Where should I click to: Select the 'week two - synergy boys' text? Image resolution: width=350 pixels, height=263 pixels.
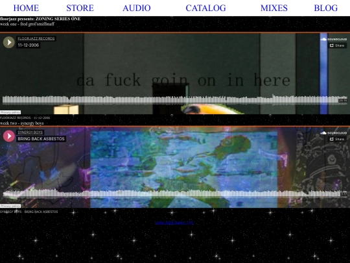pyautogui.click(x=21, y=123)
